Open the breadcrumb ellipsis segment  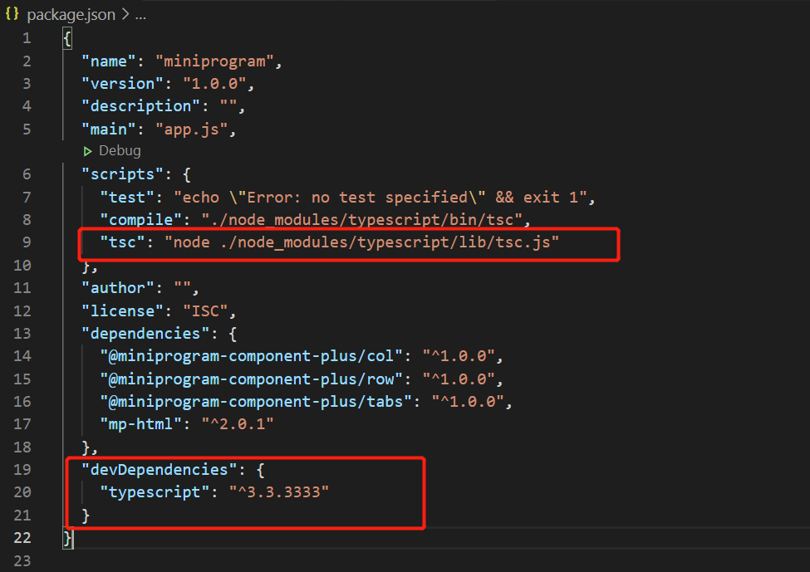tap(140, 15)
